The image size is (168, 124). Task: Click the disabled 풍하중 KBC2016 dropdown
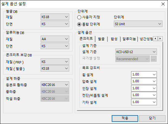tap(55, 91)
